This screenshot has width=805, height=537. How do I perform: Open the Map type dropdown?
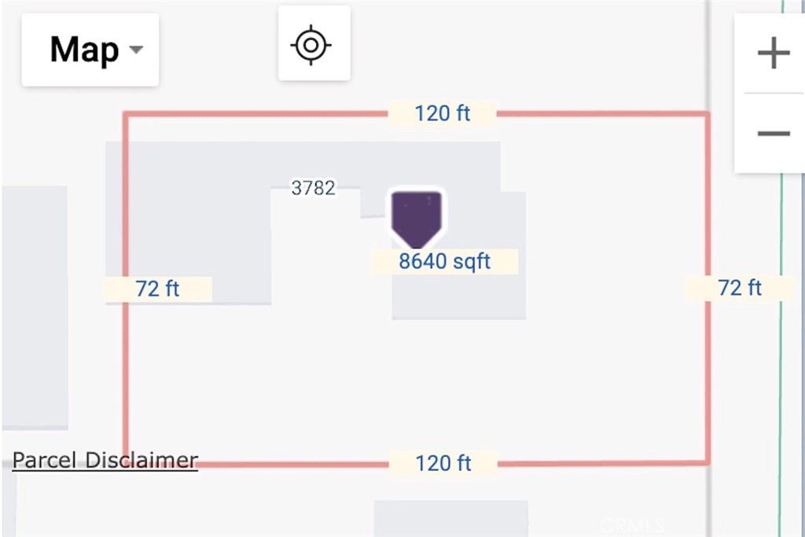[90, 50]
